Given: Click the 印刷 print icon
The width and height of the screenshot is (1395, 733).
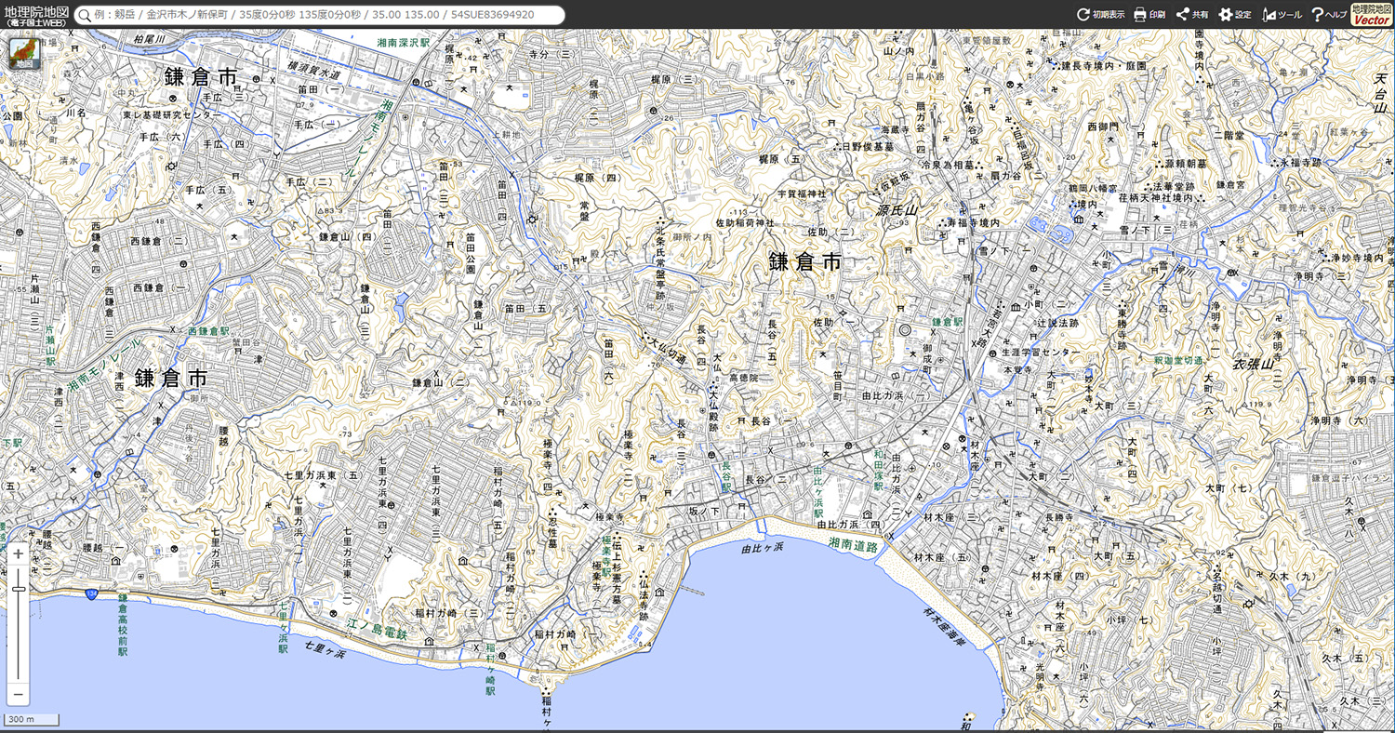Looking at the screenshot, I should [x=1149, y=15].
